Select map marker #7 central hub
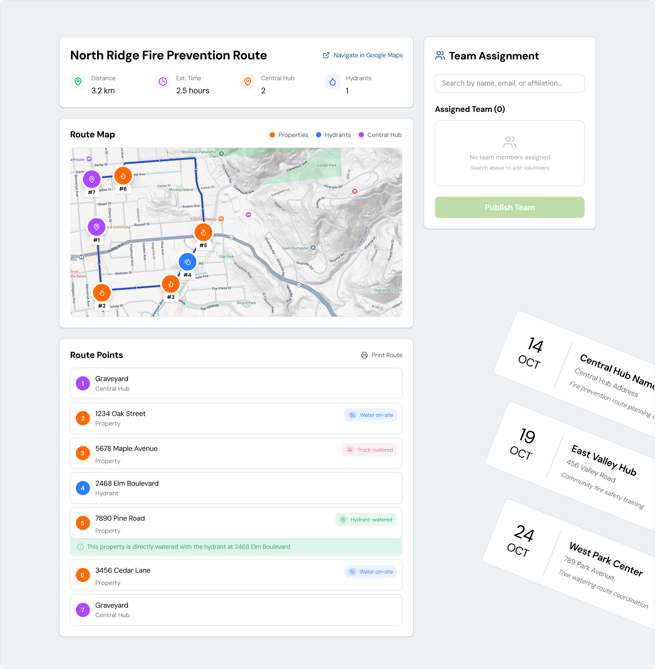Screen dimensions: 655x669 point(91,179)
